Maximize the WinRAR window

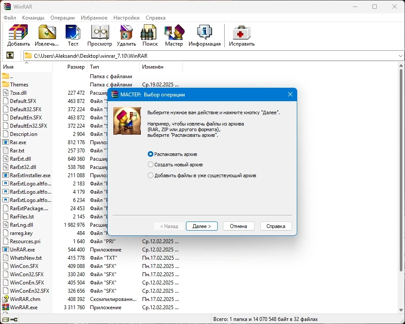[375, 7]
